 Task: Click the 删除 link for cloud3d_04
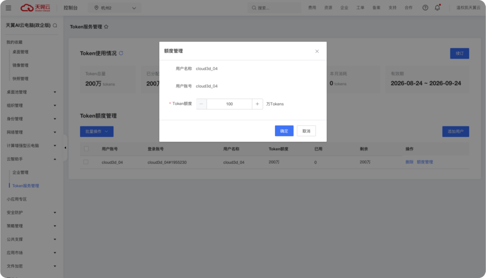[409, 162]
